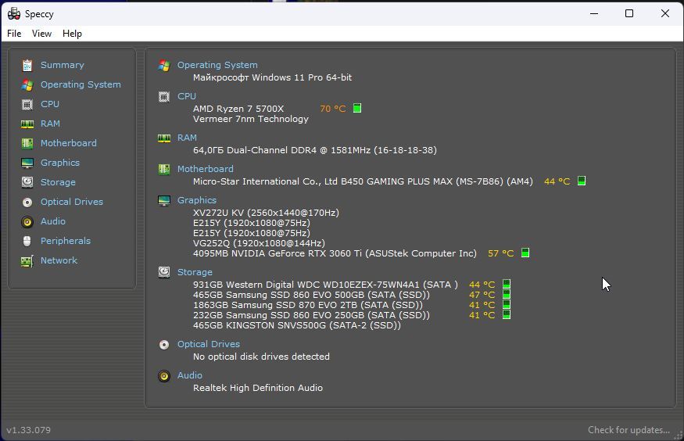
Task: Click the 64,0ГБ Dual-Channel DDR4 line
Action: coord(315,150)
